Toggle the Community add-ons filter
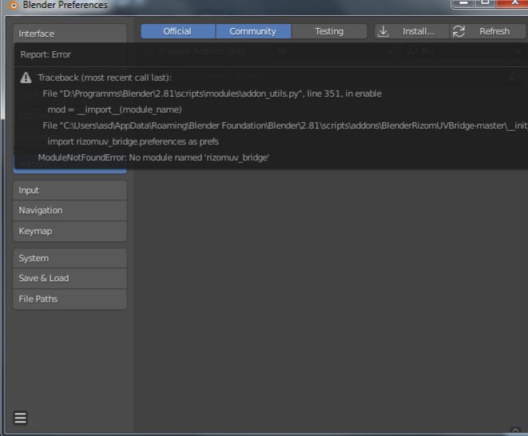Viewport: 528px width, 436px height. (253, 31)
